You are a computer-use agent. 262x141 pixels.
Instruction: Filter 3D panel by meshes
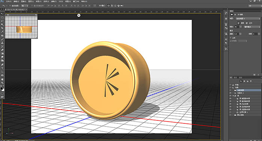click(x=244, y=82)
